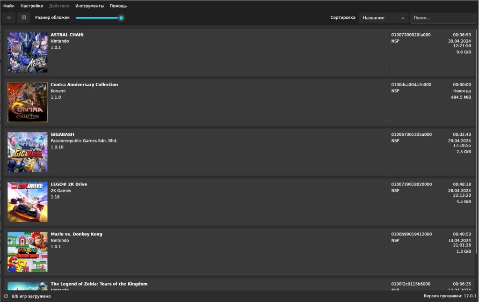Click the Contra Anniversary Collection title
This screenshot has height=302, width=479.
click(84, 85)
